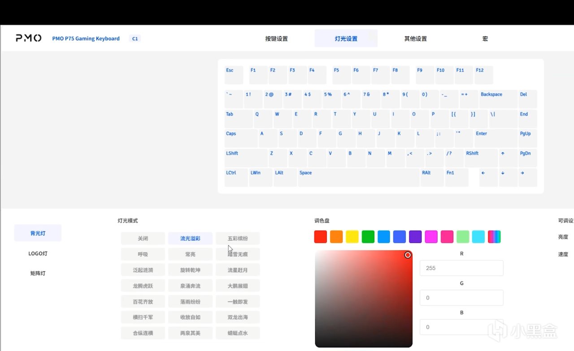Select the 双龙出海 effect

[x=238, y=317]
